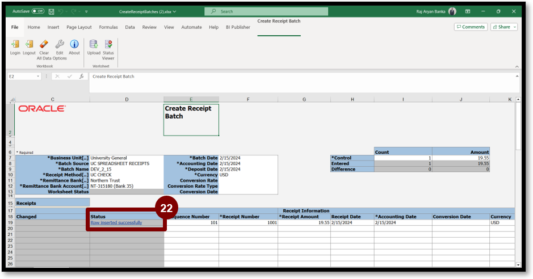Open the BI Publisher tab
The height and width of the screenshot is (279, 533).
238,27
